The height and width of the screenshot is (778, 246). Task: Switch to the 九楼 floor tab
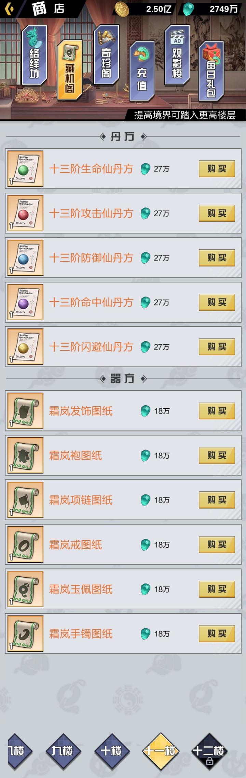tap(63, 751)
